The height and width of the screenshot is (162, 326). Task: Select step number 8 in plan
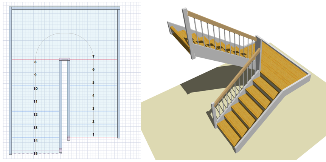tap(35, 62)
